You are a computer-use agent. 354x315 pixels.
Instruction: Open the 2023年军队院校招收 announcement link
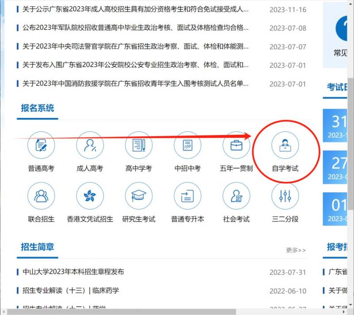pyautogui.click(x=135, y=27)
